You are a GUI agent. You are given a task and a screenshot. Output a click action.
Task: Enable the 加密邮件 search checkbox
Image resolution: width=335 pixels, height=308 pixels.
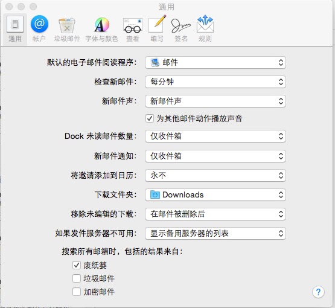77,292
